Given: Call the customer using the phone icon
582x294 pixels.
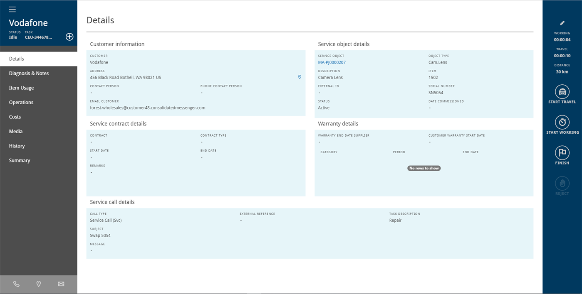Looking at the screenshot, I should click(16, 284).
